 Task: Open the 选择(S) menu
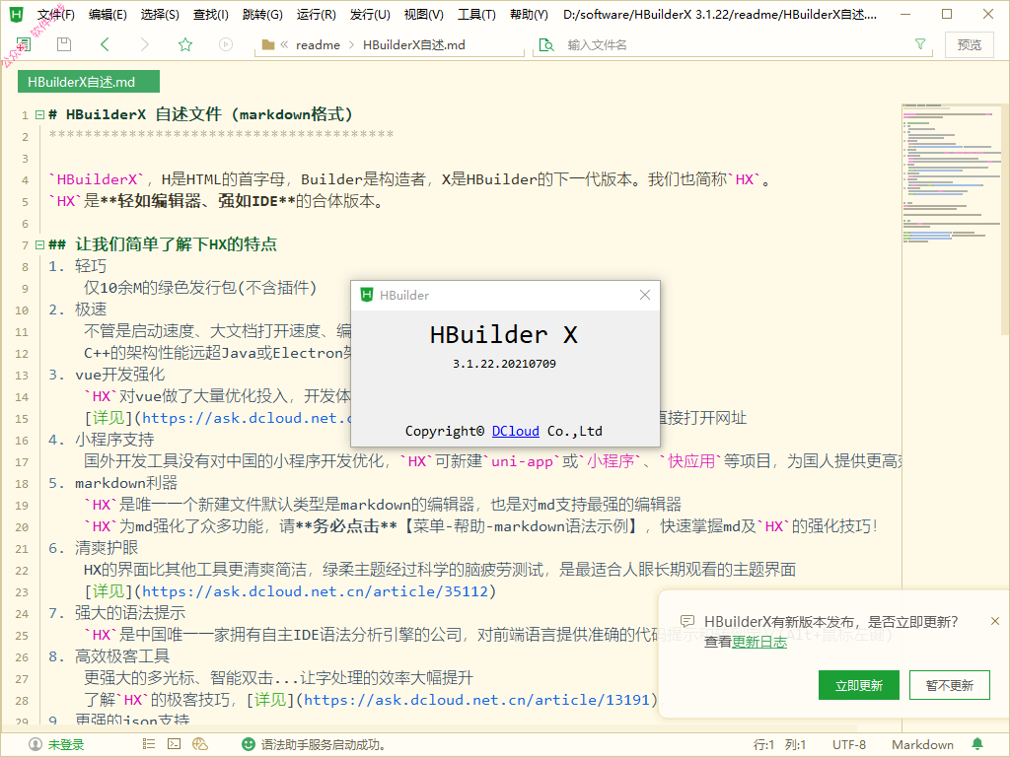(x=160, y=14)
